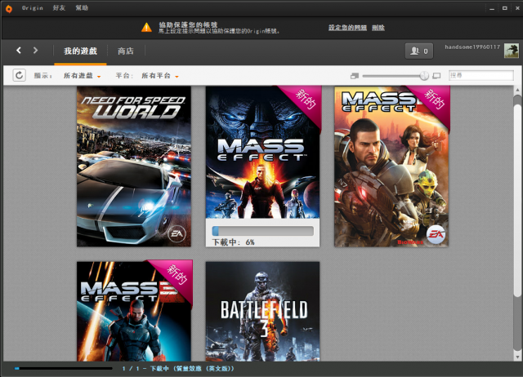This screenshot has height=377, width=523.
Task: Select the downloading Mass Effect game cover
Action: [x=262, y=153]
